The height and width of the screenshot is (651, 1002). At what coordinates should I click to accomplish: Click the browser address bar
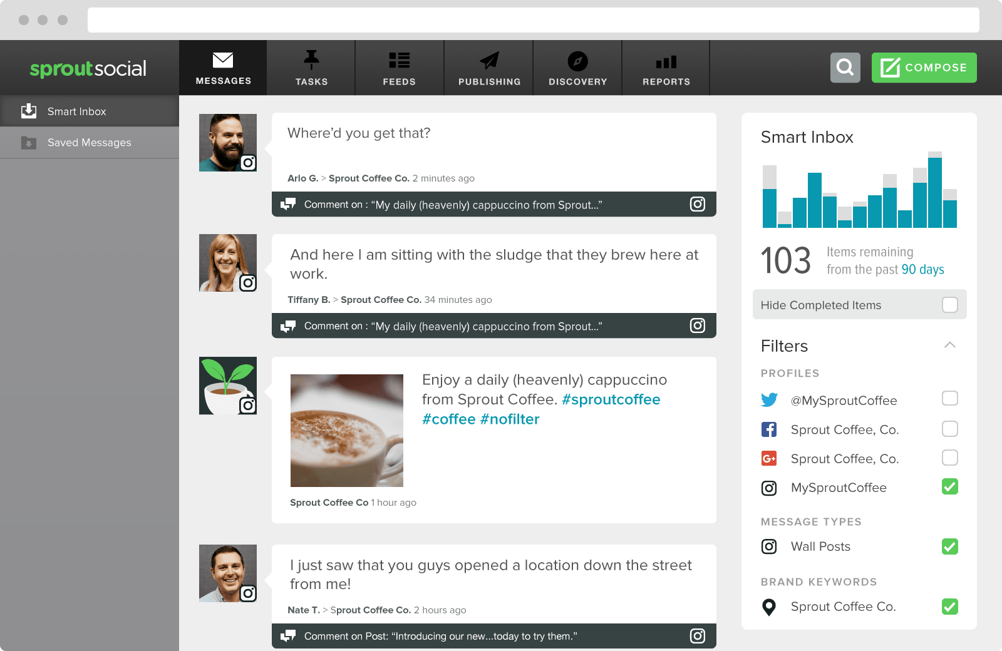534,20
